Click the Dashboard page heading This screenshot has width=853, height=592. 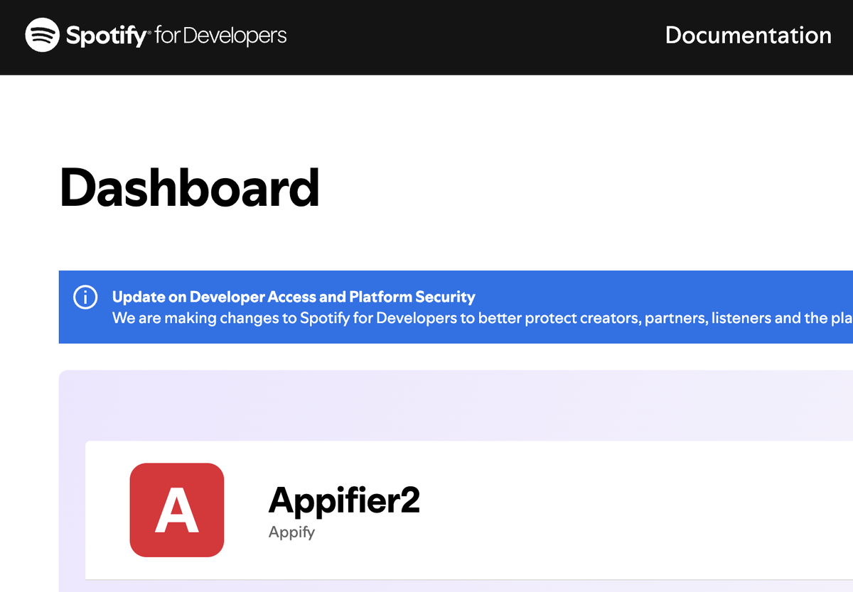point(189,188)
